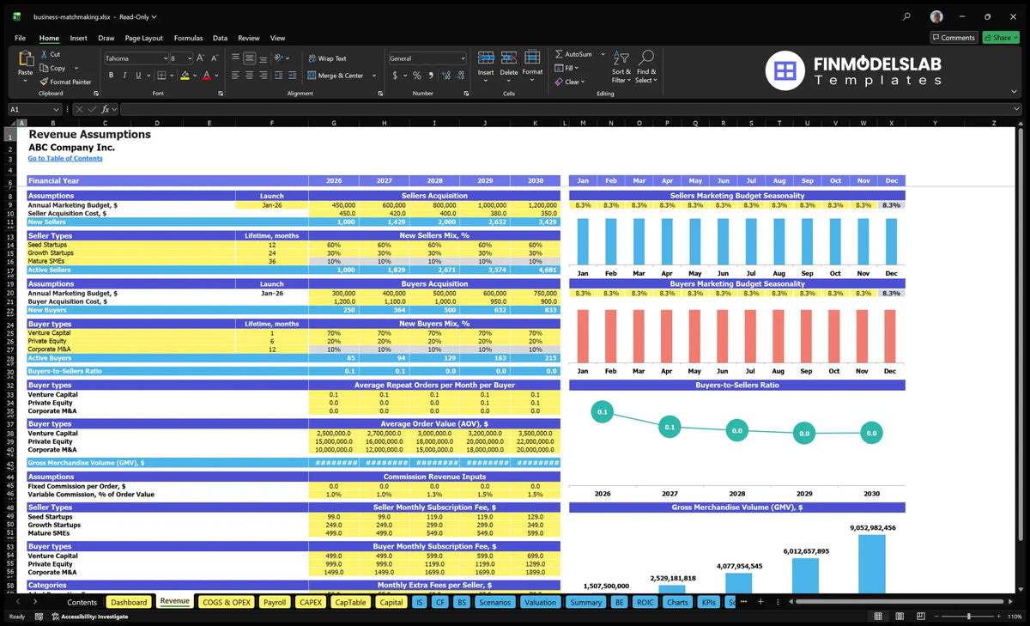Click the Percent Style icon

(417, 75)
